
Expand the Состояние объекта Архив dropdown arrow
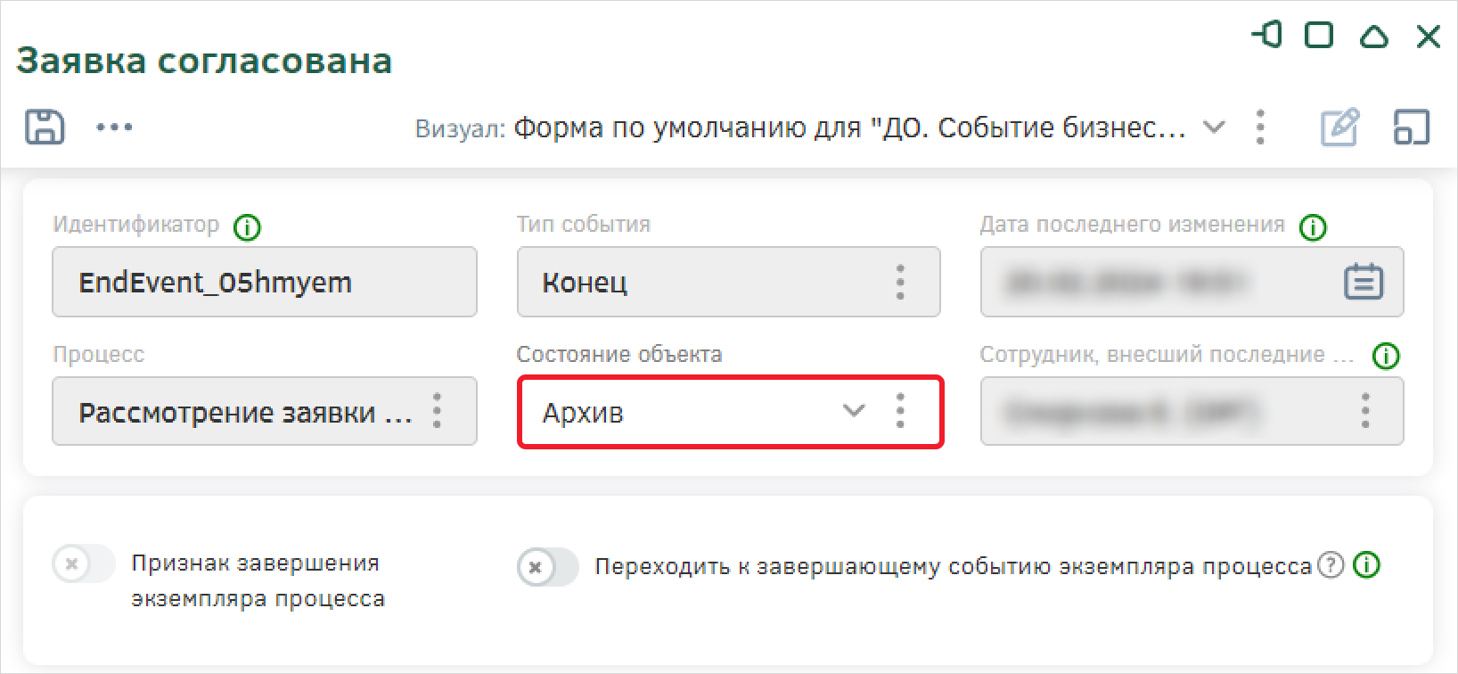coord(854,411)
